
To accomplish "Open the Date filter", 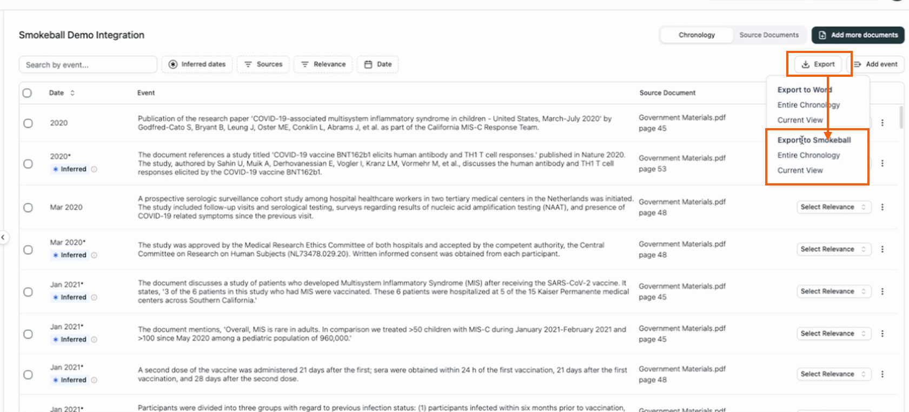I will 378,64.
